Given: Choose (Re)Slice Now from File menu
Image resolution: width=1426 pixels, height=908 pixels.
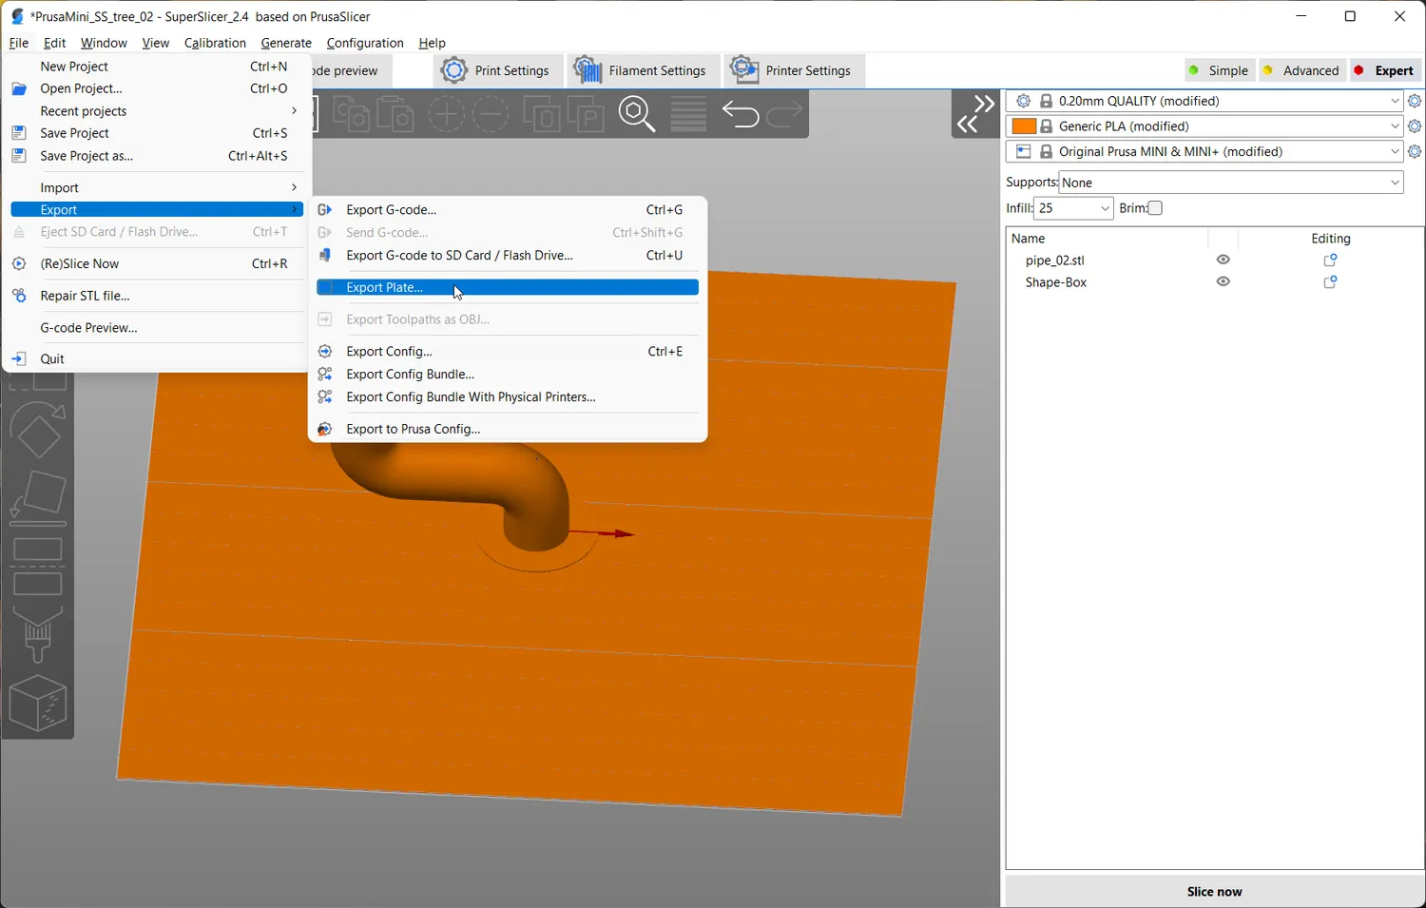Looking at the screenshot, I should [157, 264].
